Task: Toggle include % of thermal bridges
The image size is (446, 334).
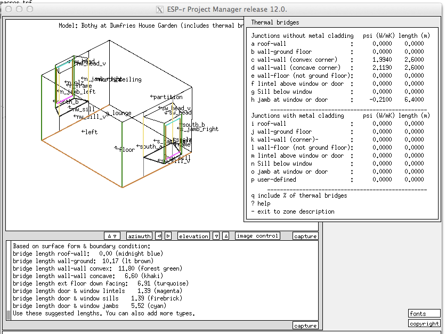Action: [299, 195]
